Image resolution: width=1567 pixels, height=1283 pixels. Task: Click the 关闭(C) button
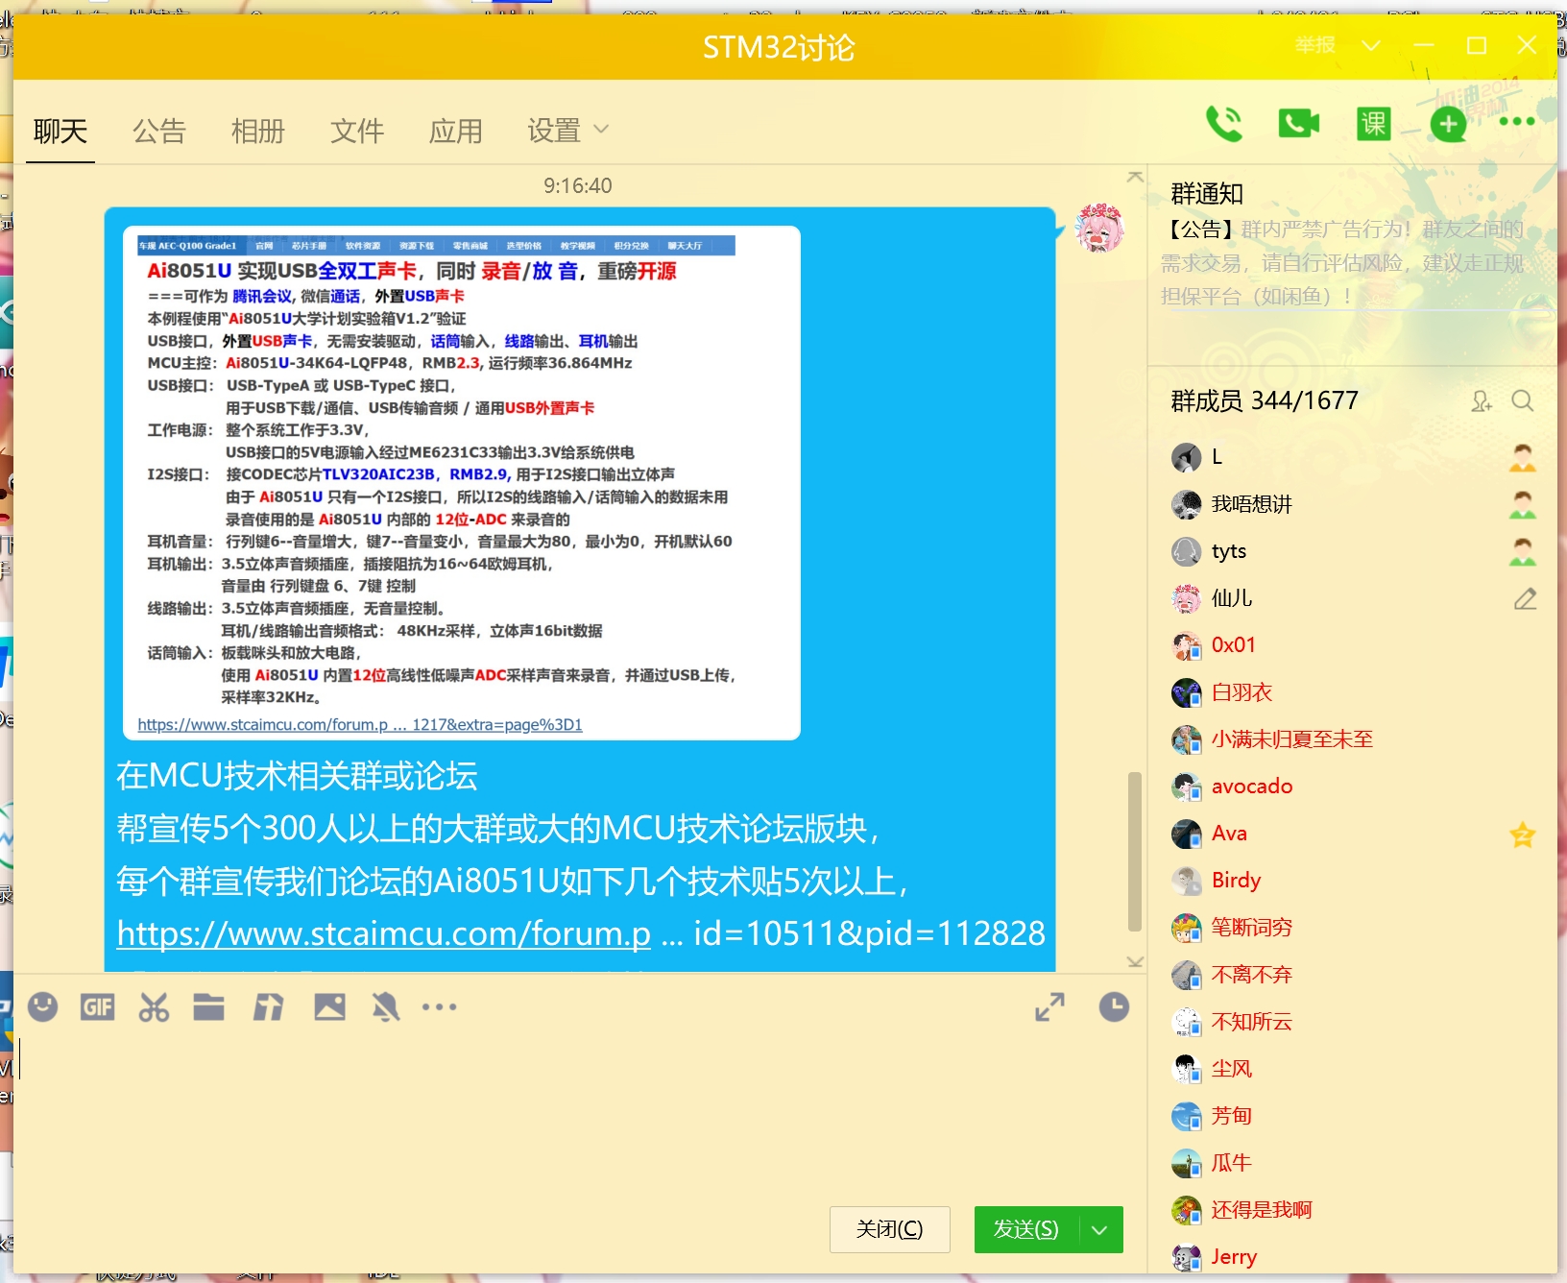(890, 1229)
